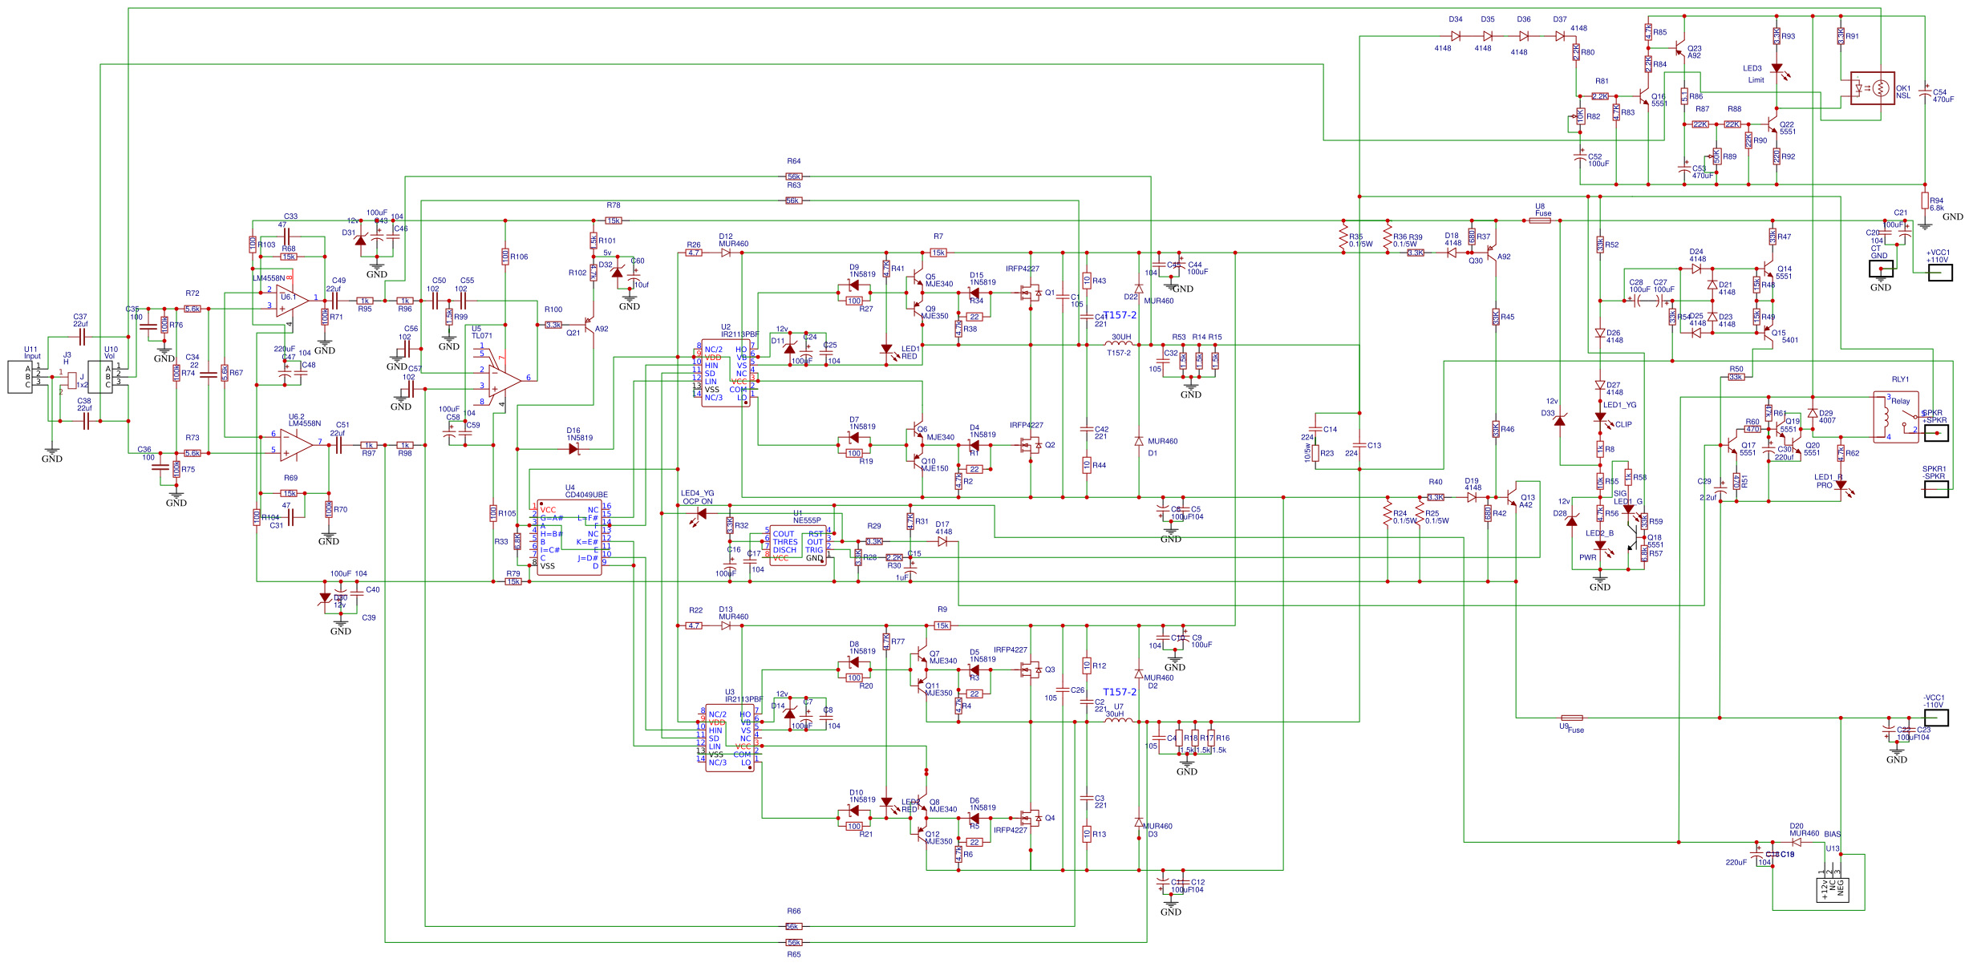Select the SPKR1 -SPKR terminal box
This screenshot has height=967, width=1973.
(1936, 489)
